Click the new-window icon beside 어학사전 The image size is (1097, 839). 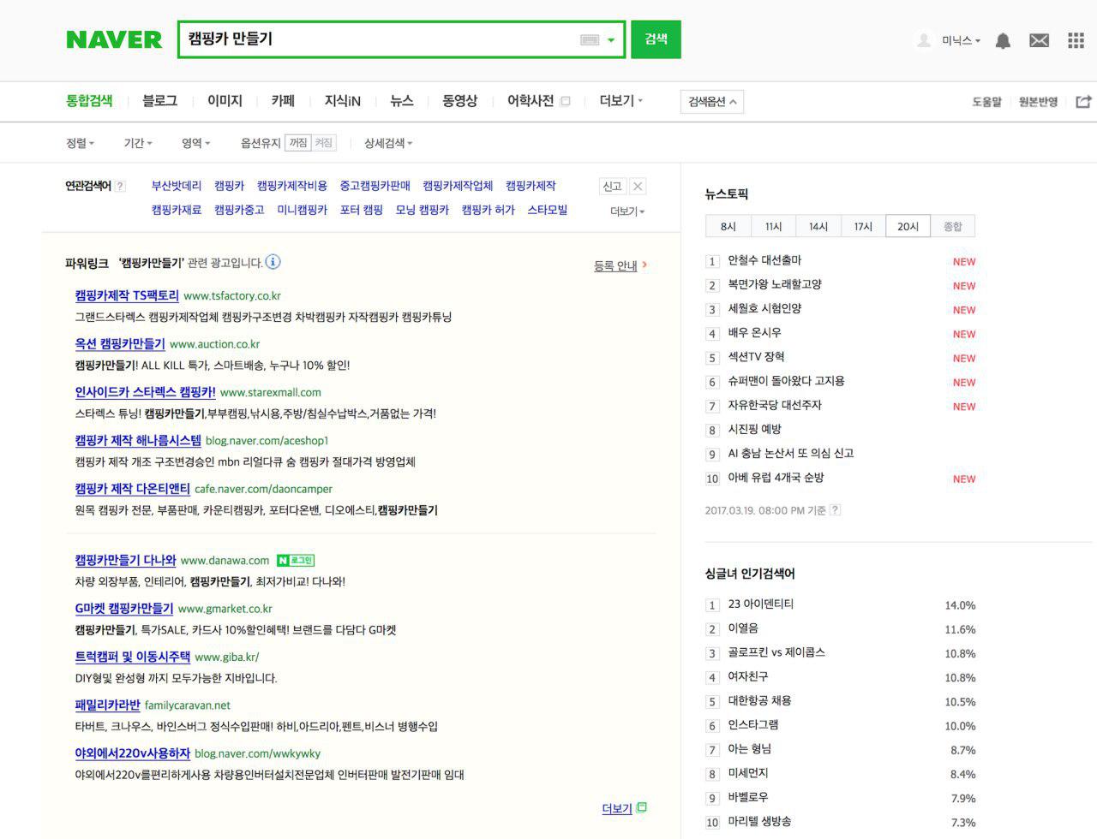(565, 101)
